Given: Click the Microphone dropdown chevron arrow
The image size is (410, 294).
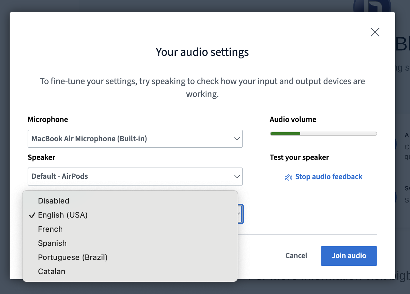Looking at the screenshot, I should (x=237, y=139).
